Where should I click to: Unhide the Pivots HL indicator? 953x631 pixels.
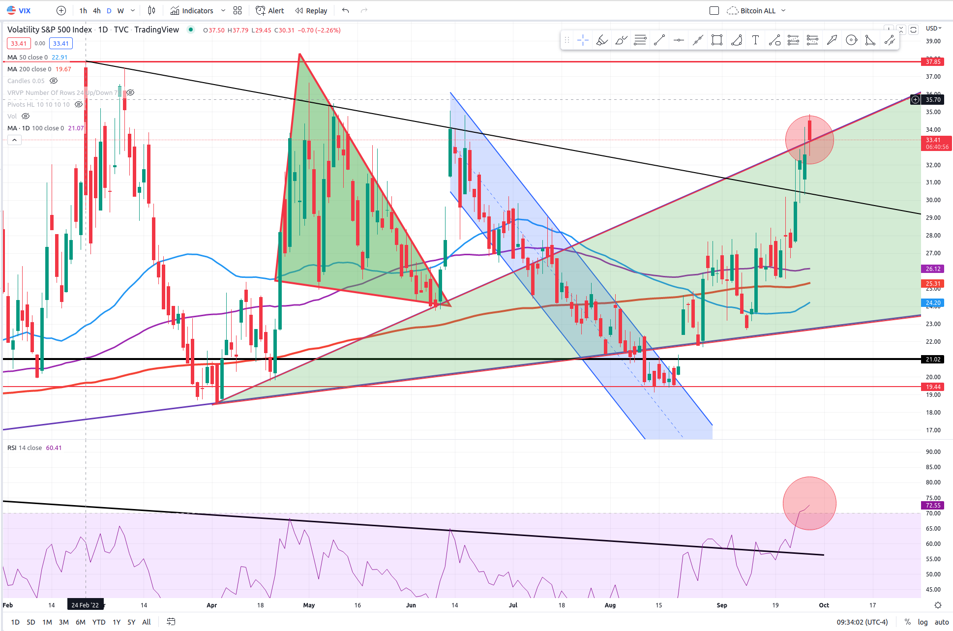(78, 104)
